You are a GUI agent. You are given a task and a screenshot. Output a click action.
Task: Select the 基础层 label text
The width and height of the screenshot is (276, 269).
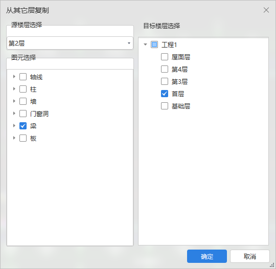pos(181,106)
